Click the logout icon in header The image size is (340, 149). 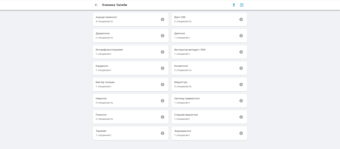click(242, 5)
